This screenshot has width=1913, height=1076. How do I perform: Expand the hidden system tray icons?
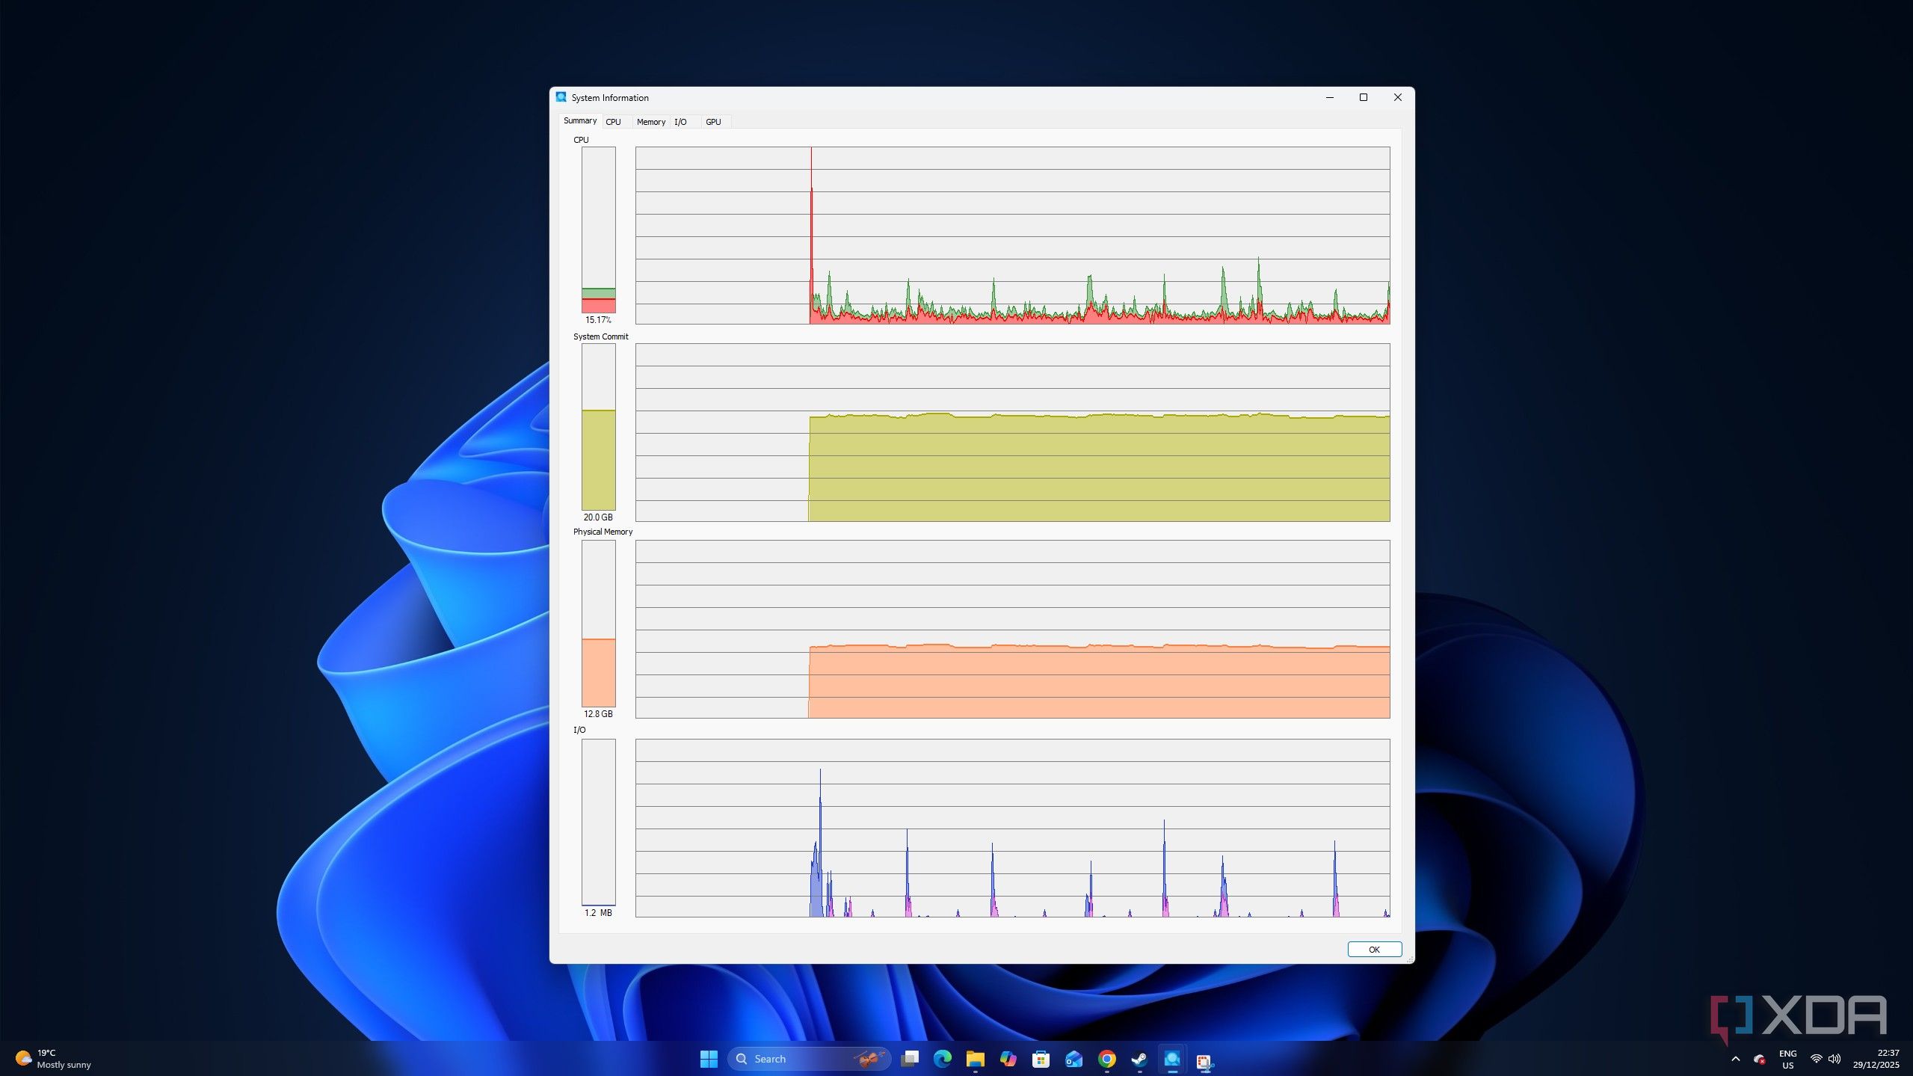(x=1735, y=1059)
